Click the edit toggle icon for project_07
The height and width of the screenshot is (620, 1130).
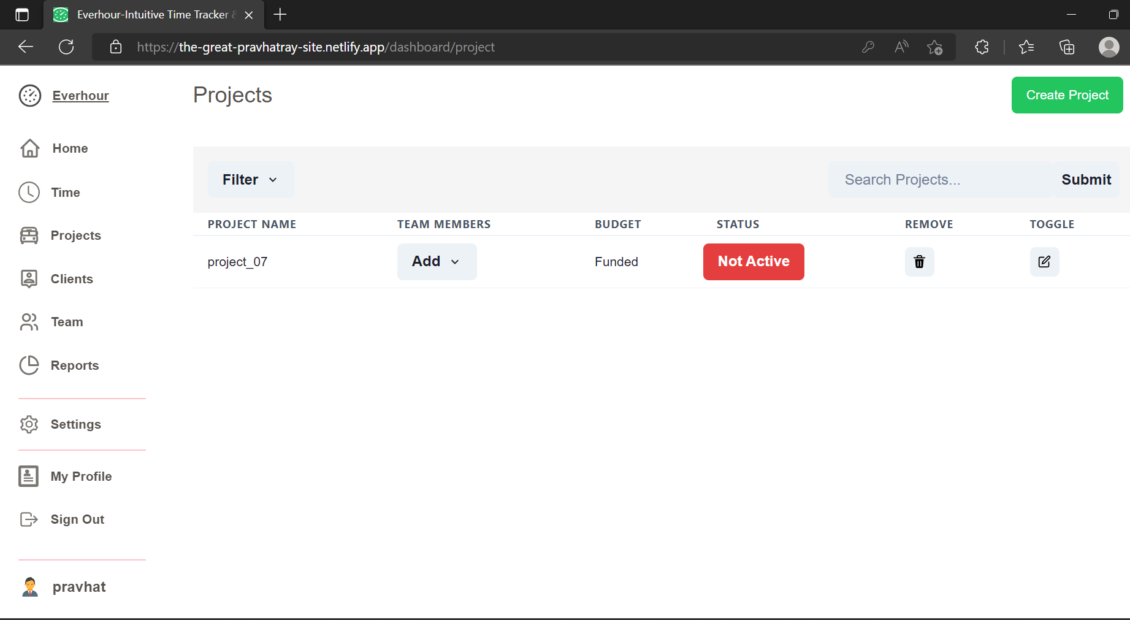pos(1044,262)
